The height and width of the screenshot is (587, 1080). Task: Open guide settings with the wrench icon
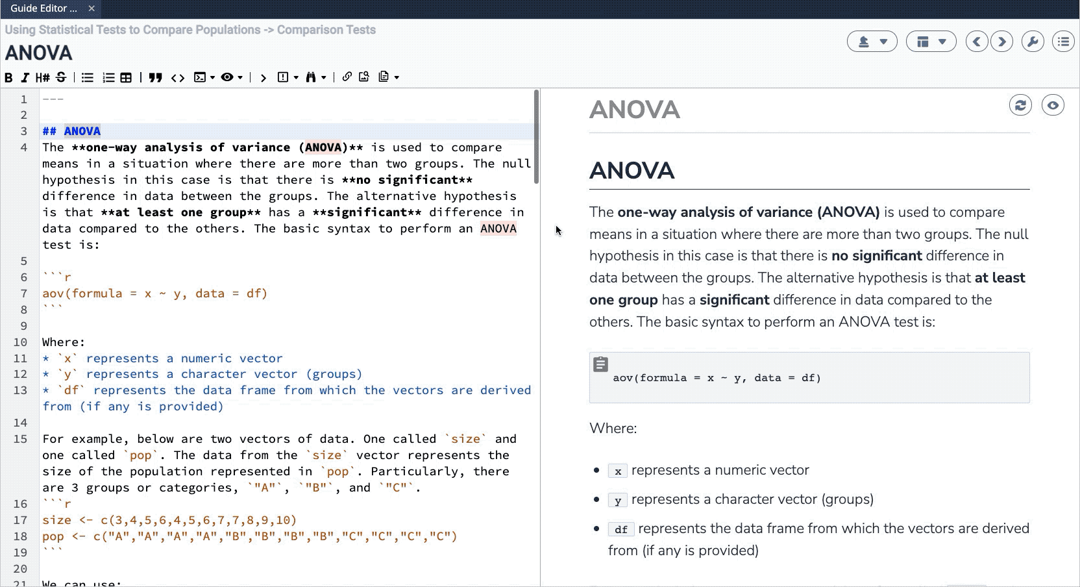(1033, 42)
